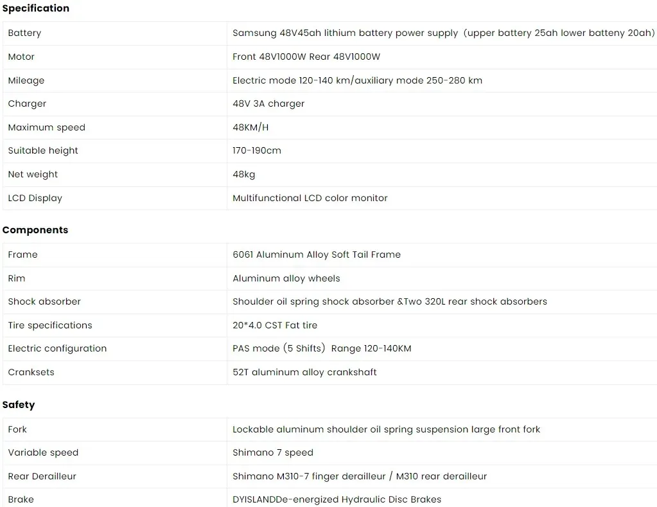Select the Suitable height label
The width and height of the screenshot is (657, 507).
coord(43,150)
